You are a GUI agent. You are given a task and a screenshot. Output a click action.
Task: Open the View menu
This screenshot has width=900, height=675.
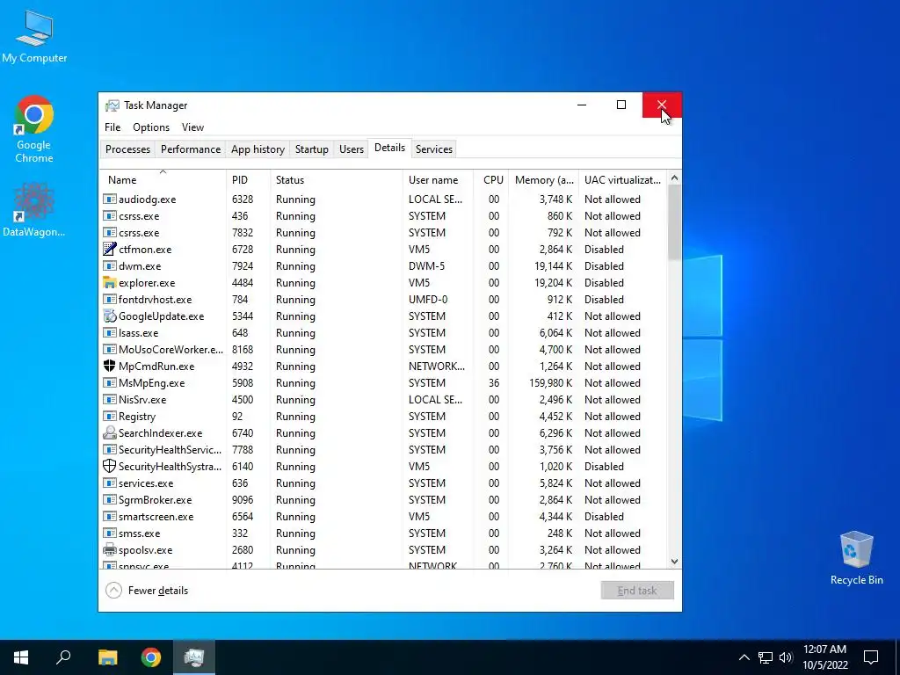click(x=192, y=127)
